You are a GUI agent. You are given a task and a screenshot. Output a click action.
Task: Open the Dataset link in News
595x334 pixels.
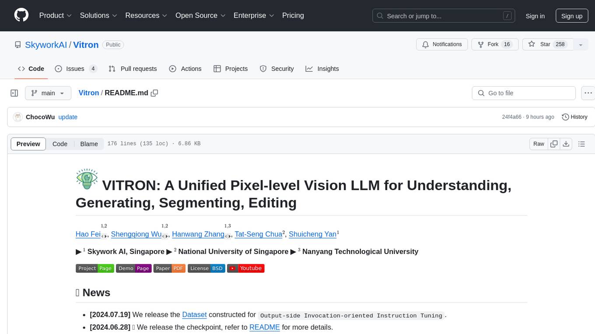[195, 314]
